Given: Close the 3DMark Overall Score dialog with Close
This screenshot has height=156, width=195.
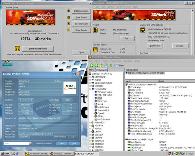Looking at the screenshot, I should coord(81,52).
